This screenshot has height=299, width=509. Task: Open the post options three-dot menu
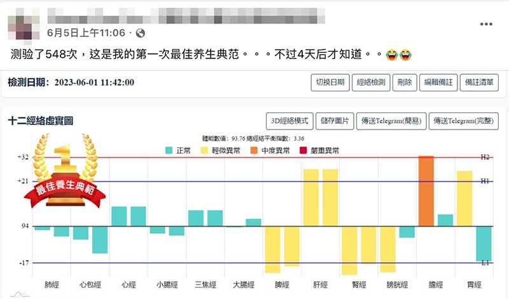pos(487,24)
